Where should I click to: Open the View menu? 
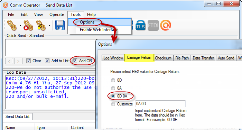tap(38, 15)
